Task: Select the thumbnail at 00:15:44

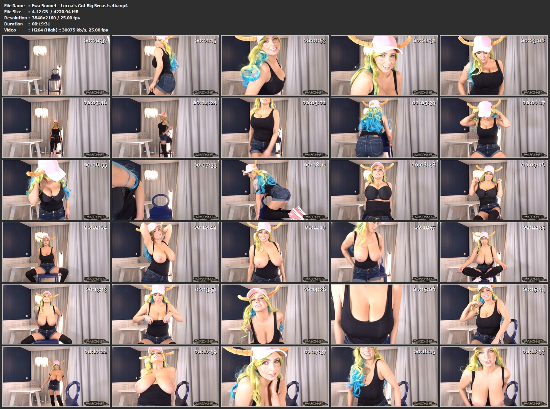Action: click(x=494, y=314)
